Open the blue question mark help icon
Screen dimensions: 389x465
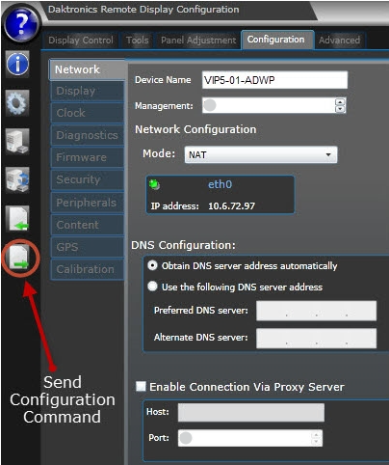pyautogui.click(x=21, y=24)
